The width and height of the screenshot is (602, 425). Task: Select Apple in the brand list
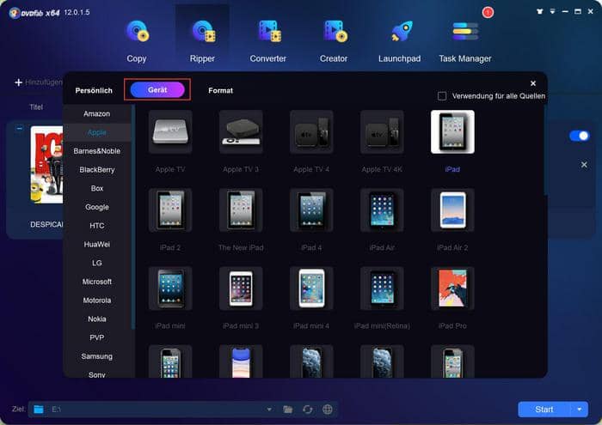(96, 132)
